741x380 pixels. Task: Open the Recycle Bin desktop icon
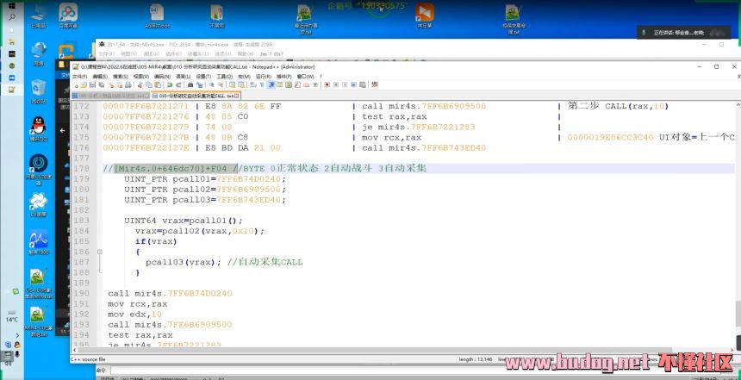pos(38,90)
